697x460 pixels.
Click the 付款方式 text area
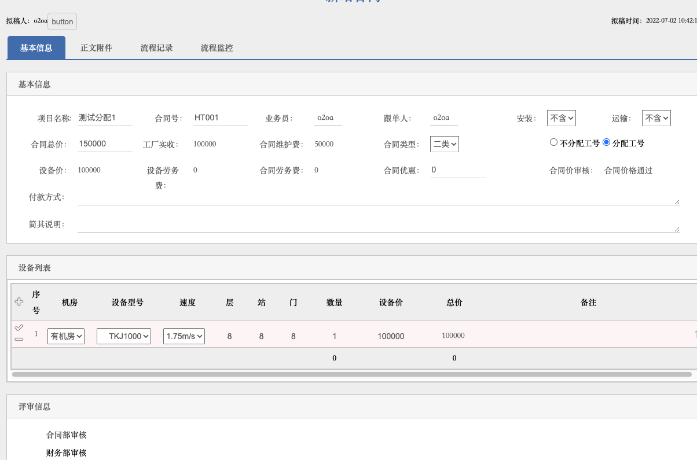point(378,198)
